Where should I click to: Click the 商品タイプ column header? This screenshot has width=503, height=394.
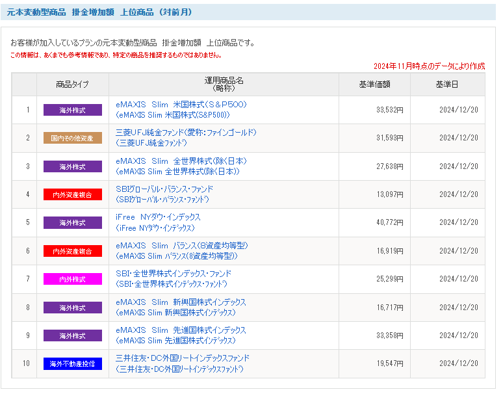73,85
